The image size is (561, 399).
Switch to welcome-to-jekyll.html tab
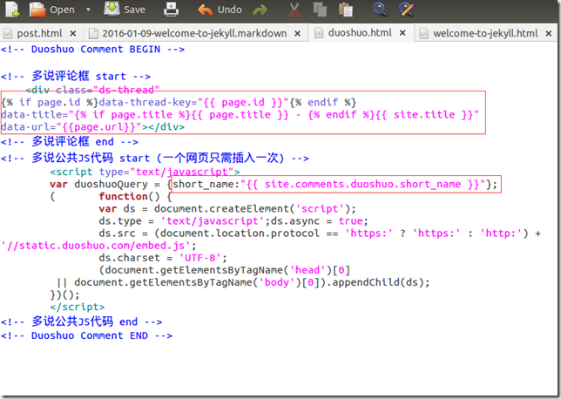pyautogui.click(x=485, y=33)
